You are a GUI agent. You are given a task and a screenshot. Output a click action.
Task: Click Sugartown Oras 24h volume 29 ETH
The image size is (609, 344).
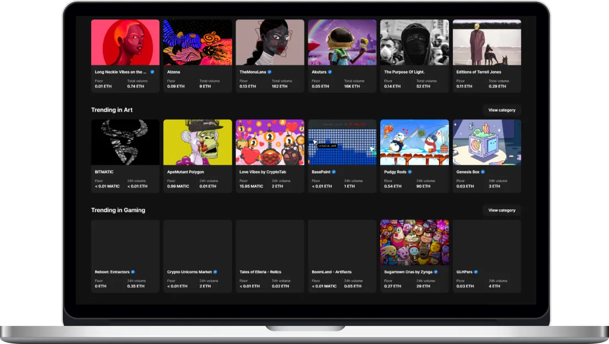[424, 286]
